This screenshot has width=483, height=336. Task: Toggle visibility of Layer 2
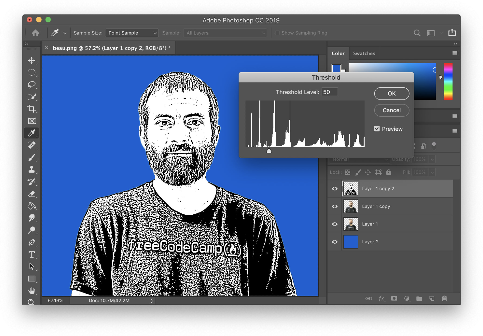point(335,242)
